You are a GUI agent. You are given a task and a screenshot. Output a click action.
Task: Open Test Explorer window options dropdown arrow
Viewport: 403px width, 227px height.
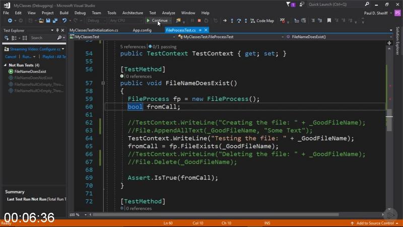[52, 30]
